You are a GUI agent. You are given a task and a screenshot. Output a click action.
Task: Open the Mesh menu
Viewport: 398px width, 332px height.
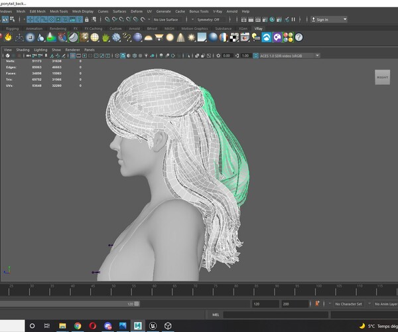[x=21, y=11]
